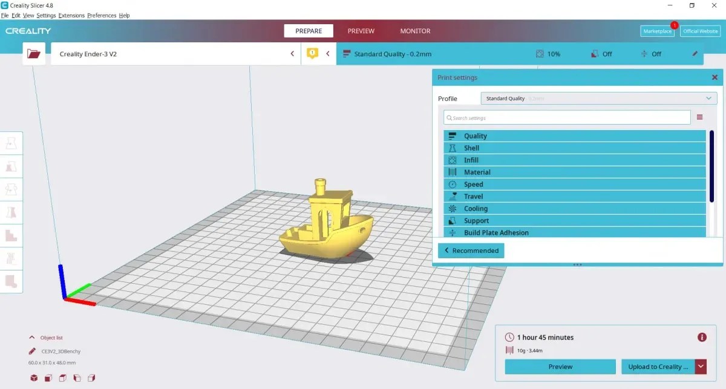Viewport: 726px width, 389px height.
Task: Open the file with the folder icon
Action: pyautogui.click(x=34, y=53)
